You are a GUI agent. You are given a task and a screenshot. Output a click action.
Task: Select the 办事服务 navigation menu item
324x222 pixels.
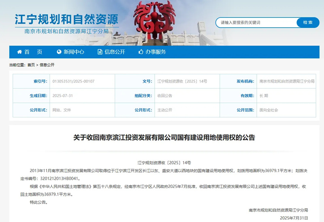(156, 52)
